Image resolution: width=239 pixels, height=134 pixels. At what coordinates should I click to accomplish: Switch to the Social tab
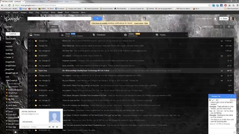pos(75,35)
